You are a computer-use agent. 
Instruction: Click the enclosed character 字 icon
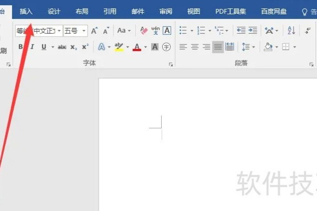coord(166,47)
